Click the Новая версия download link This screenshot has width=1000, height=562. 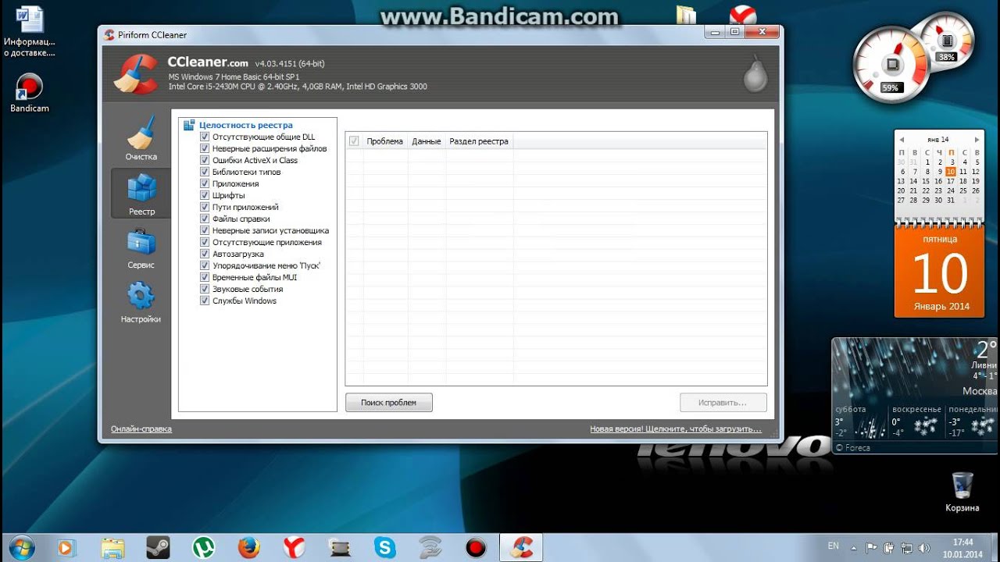click(x=676, y=429)
